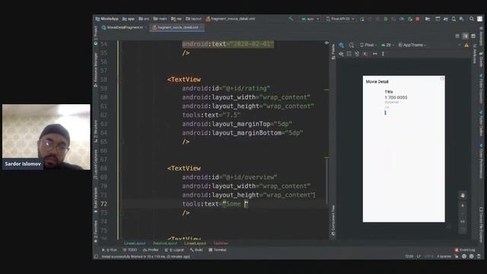Click the '4 spaces' indent status entry
487x274 pixels.
coord(444,256)
